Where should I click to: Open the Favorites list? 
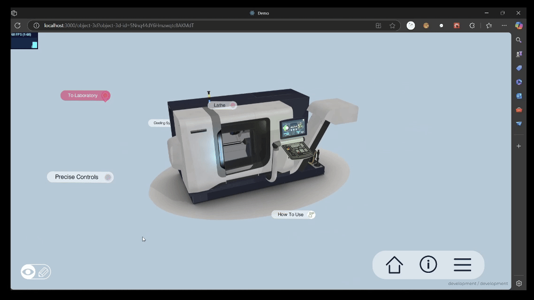(489, 25)
